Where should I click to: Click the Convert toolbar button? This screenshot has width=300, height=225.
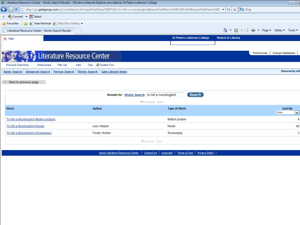15,17
